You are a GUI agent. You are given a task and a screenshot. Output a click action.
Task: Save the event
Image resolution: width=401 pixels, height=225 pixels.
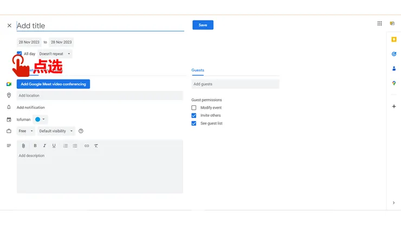click(203, 25)
